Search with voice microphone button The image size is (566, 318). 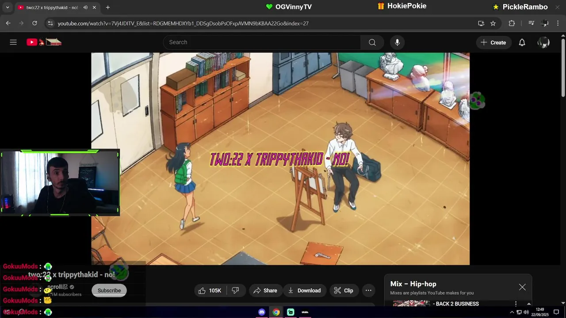click(397, 42)
